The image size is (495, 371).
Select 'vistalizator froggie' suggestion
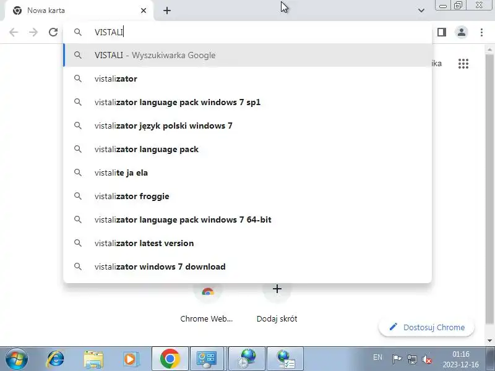pyautogui.click(x=247, y=196)
